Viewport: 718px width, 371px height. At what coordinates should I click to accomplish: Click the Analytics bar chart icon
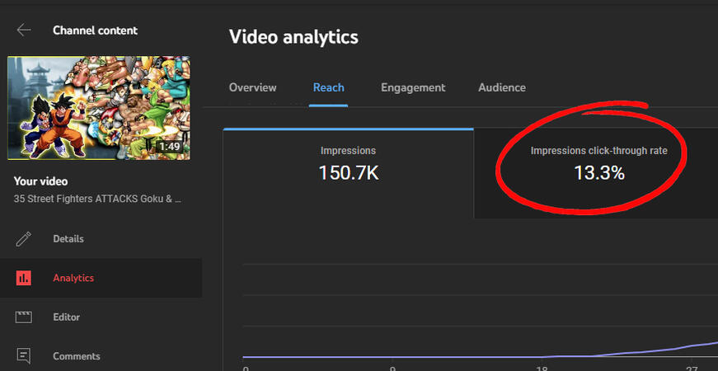(23, 278)
